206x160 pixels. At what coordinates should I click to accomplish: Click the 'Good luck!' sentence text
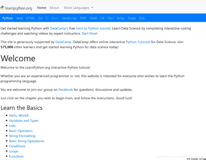click(x=124, y=98)
